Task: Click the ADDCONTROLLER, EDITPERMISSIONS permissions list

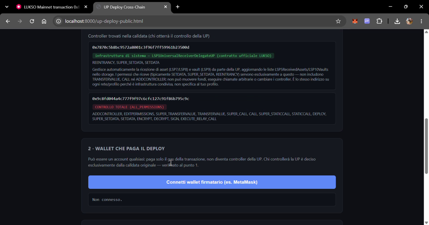Action: click(x=209, y=116)
